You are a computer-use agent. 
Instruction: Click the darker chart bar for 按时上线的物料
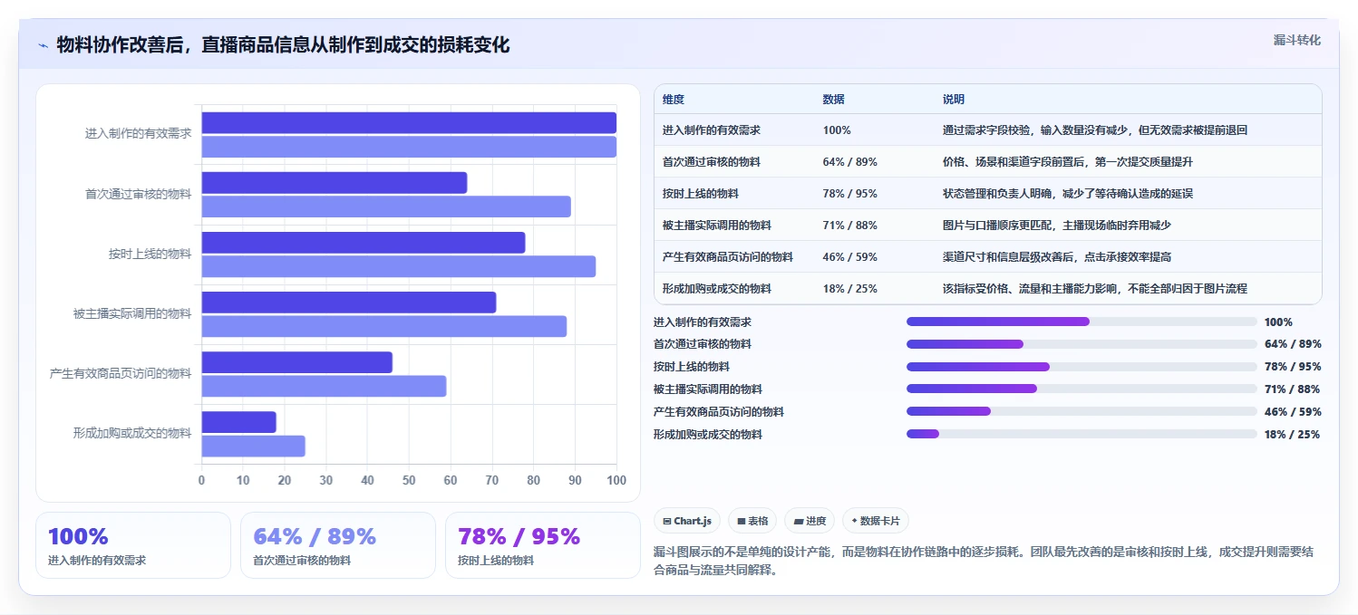(x=363, y=243)
